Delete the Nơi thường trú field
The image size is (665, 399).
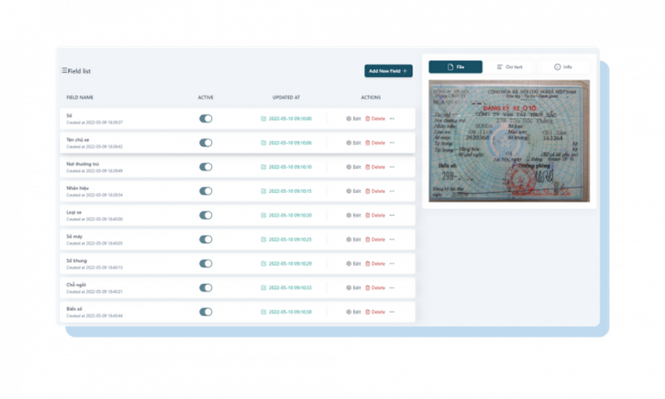pos(375,167)
